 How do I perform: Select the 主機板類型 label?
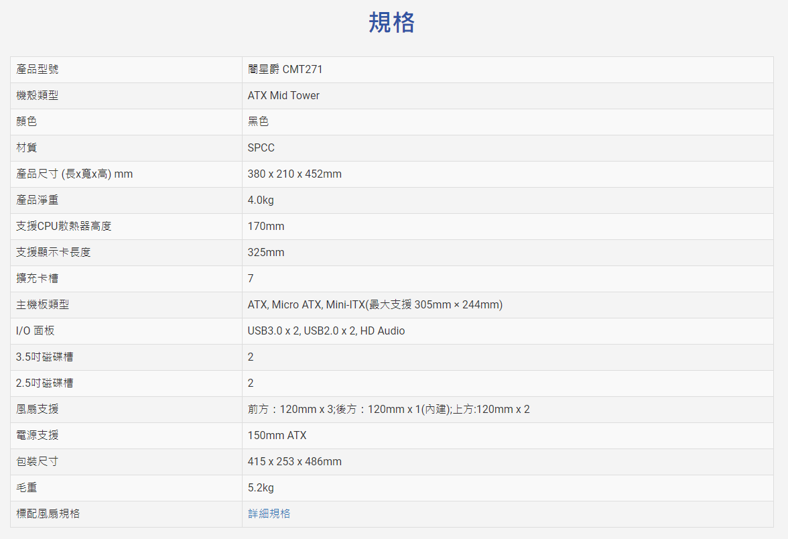[x=43, y=304]
